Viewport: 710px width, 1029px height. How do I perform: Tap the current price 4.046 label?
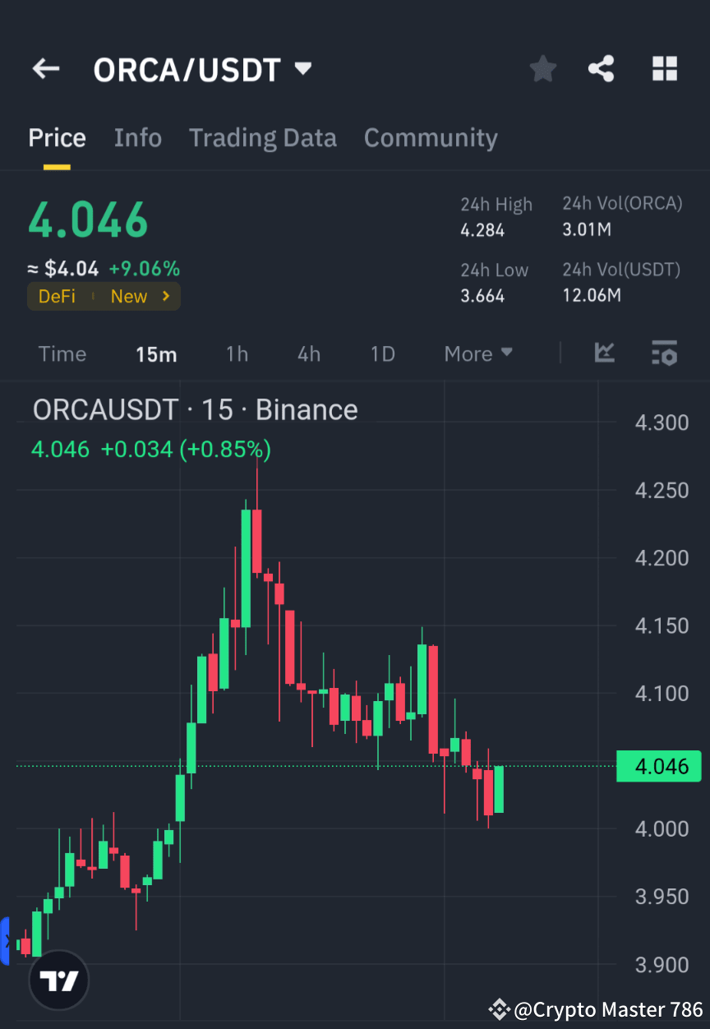[x=87, y=217]
